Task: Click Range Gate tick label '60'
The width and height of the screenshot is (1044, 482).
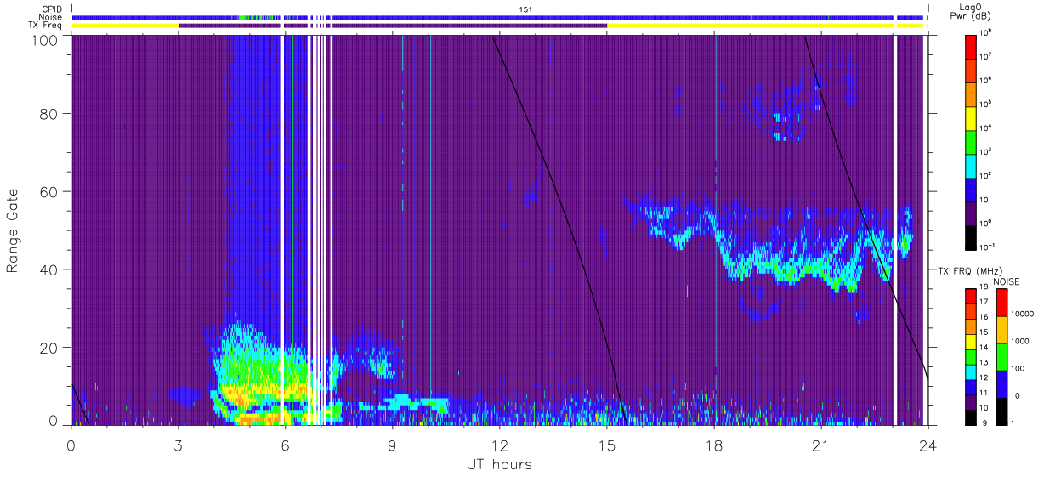Action: pos(49,192)
